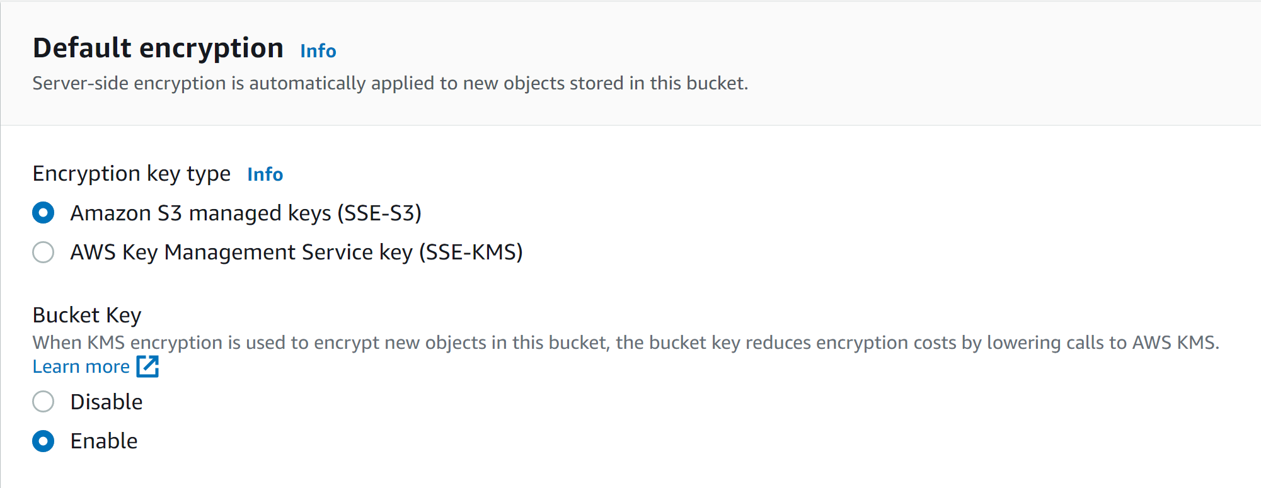Select the Amazon S3 managed keys radio button
The width and height of the screenshot is (1261, 488).
(x=43, y=213)
